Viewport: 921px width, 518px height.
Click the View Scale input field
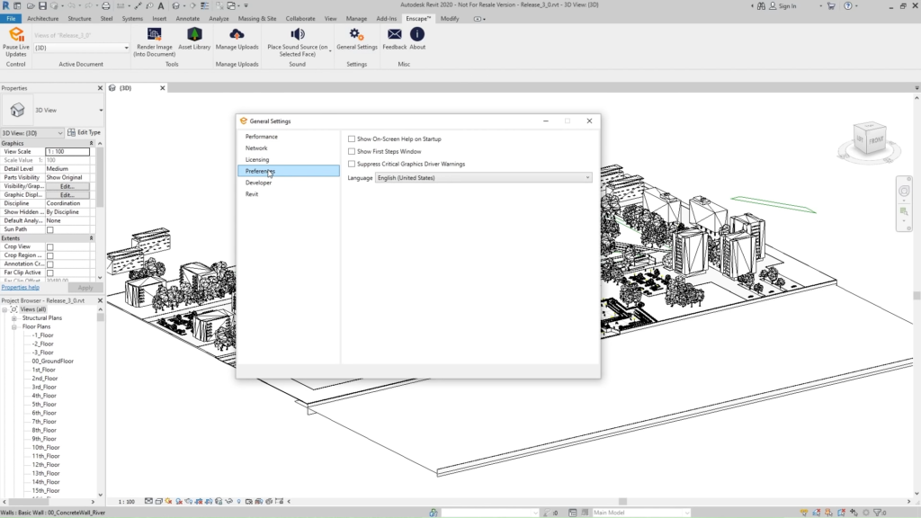pyautogui.click(x=67, y=151)
